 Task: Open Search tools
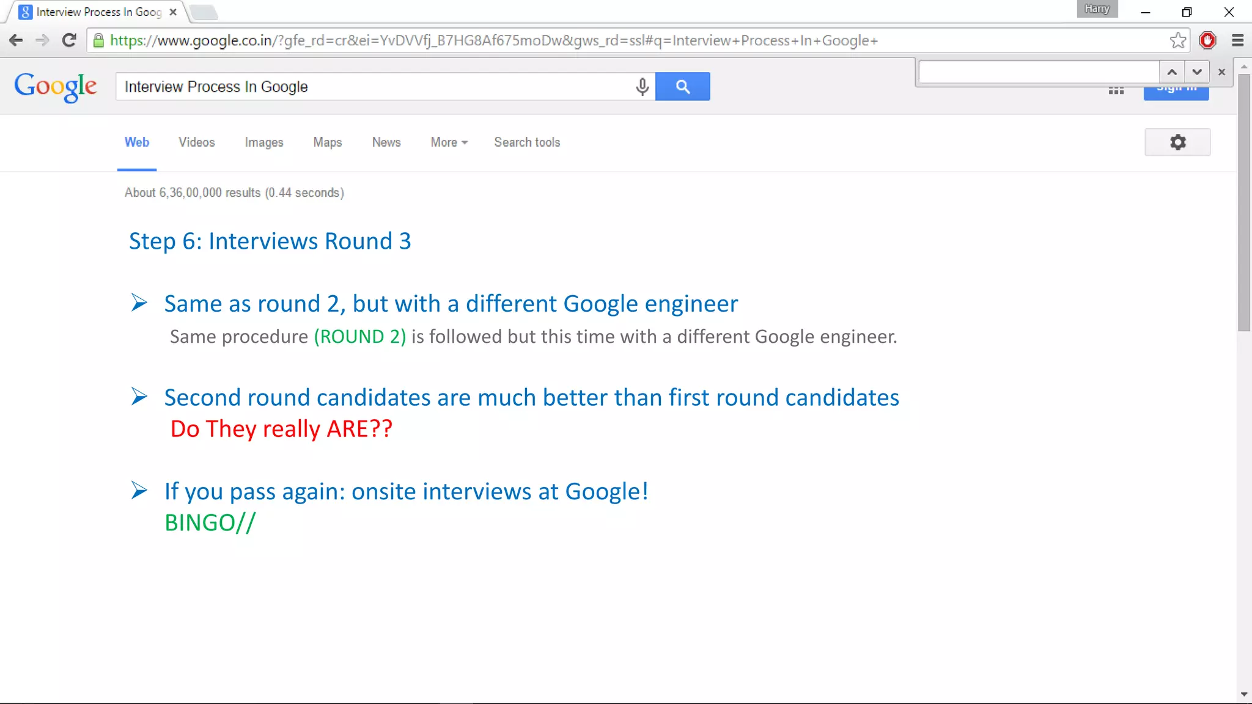(527, 142)
